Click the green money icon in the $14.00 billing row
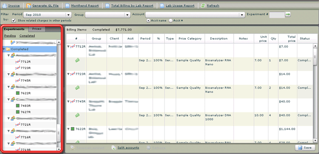Viewport: 319px width, 154px height. (x=77, y=88)
